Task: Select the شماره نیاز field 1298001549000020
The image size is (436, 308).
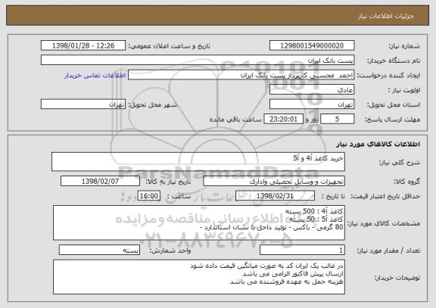Action: click(x=312, y=45)
